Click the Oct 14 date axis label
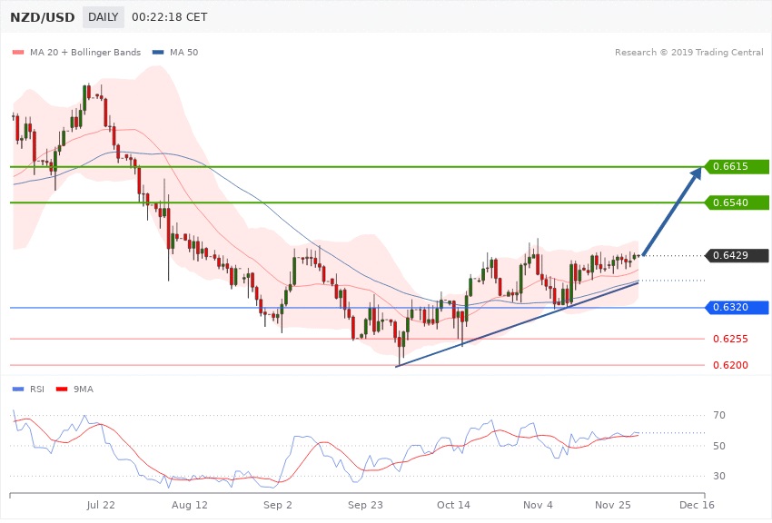772x523 pixels. [453, 505]
